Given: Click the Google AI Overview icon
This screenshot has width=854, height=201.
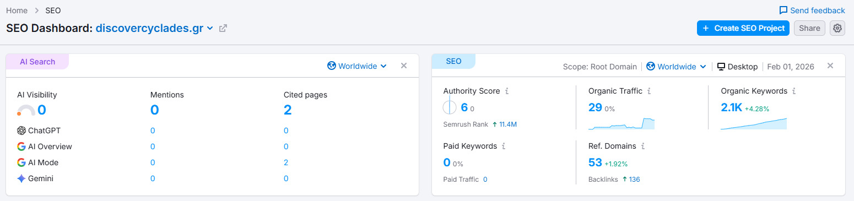Looking at the screenshot, I should (x=21, y=146).
